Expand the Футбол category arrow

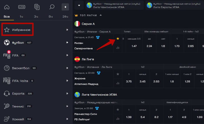67,43
